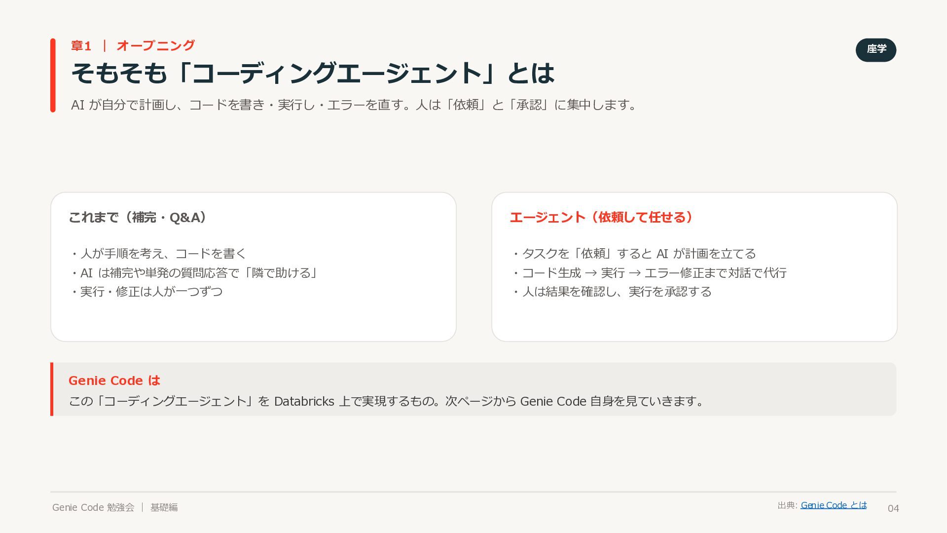
Task: Click the bullet 'コード生成 → 実行 → エラー修正まで対話で代行'
Action: [649, 273]
